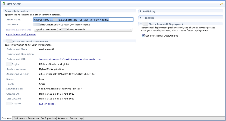This screenshot has height=121, width=226.
Task: Switch to the Environment Resources tab
Action: tap(26, 118)
